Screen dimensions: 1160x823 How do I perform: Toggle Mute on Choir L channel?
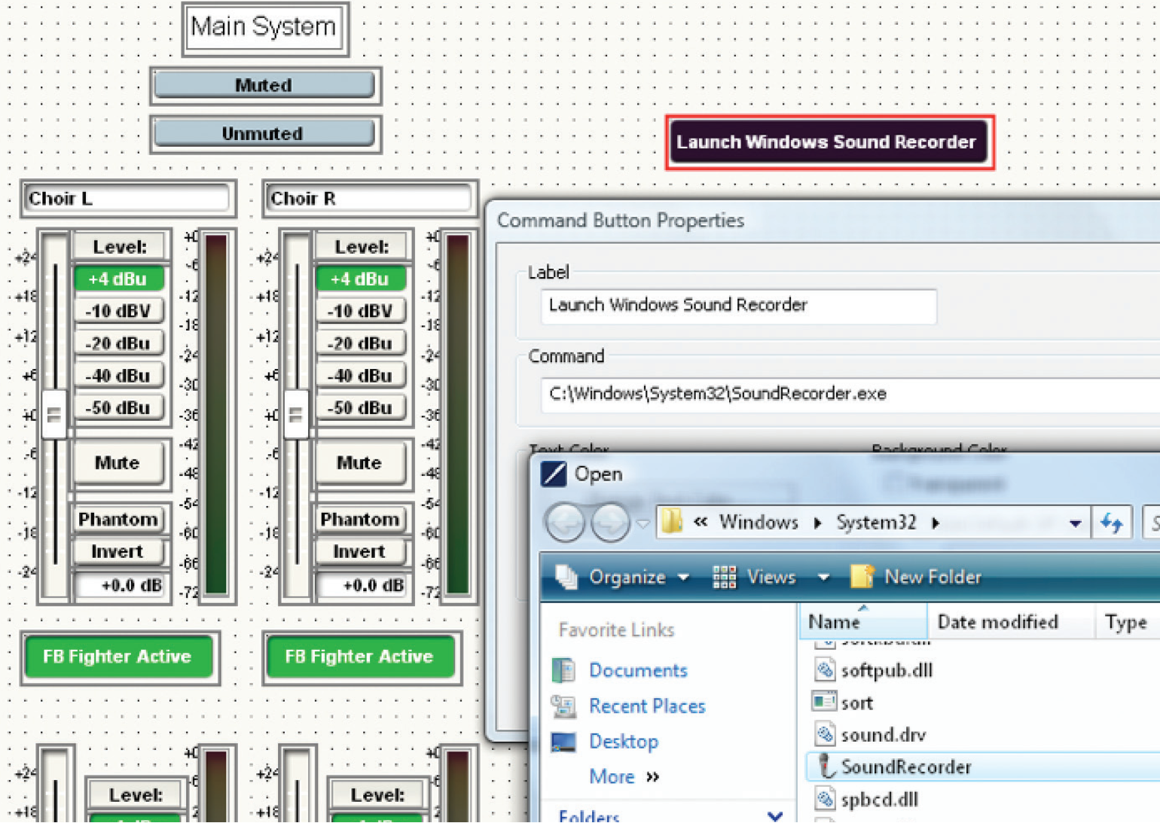tap(118, 462)
